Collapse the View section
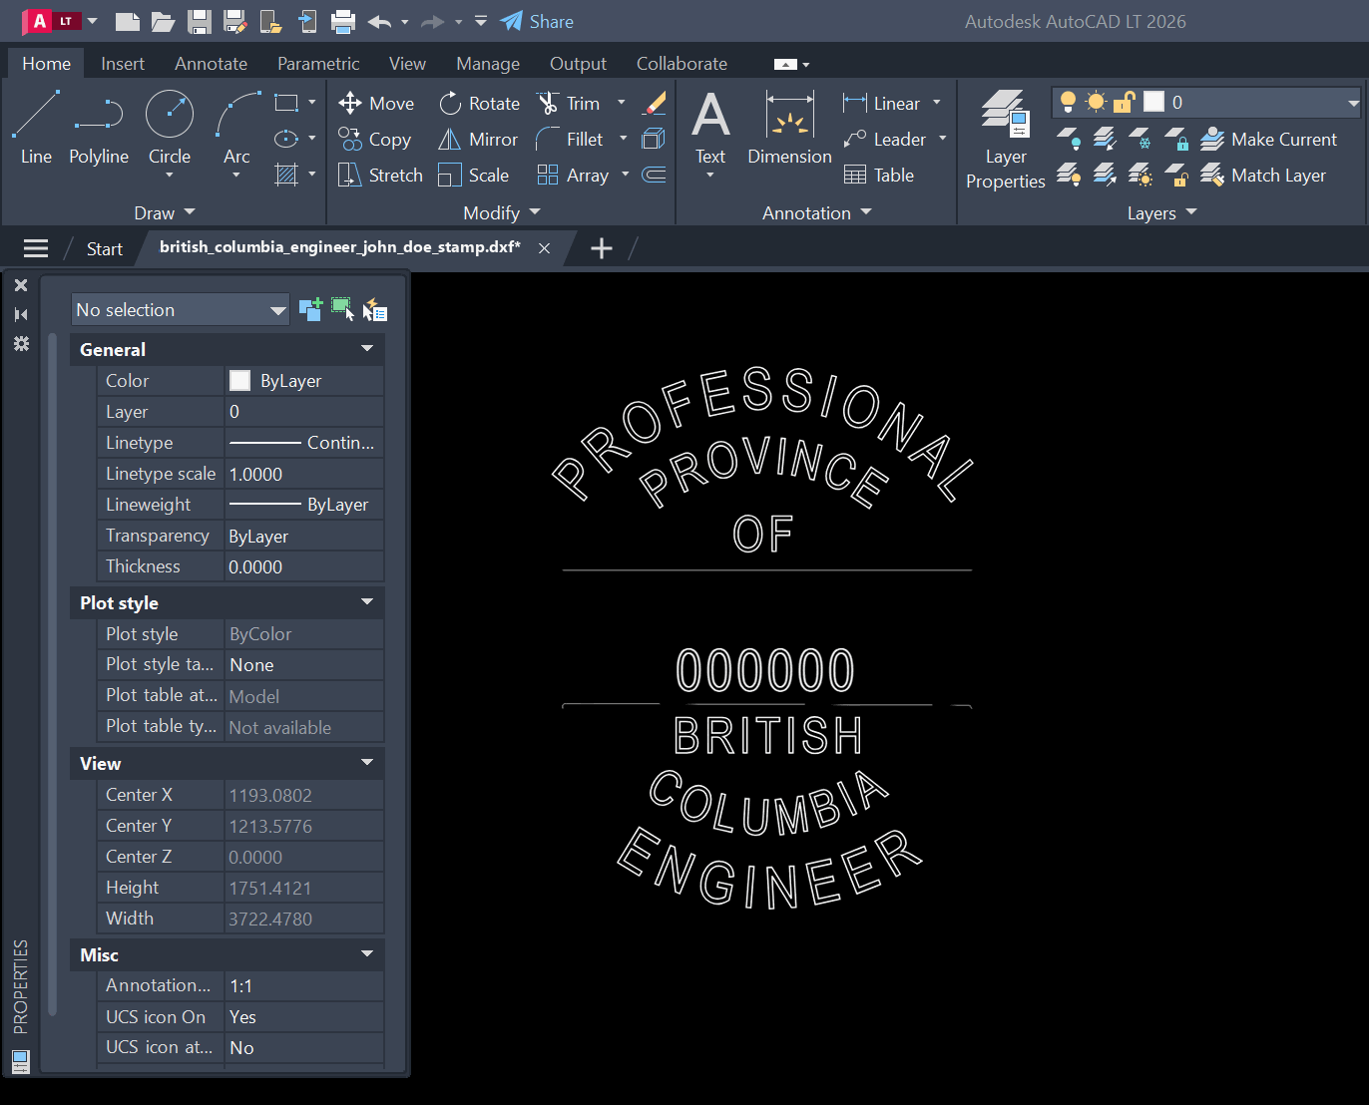This screenshot has height=1105, width=1369. pos(367,763)
